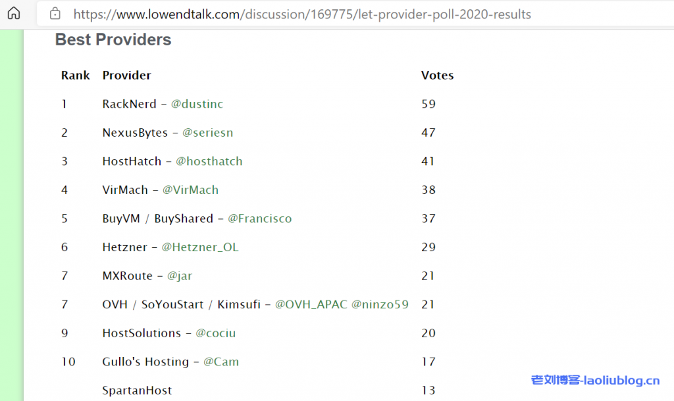Open the @Hetzner_OL profile link

(x=199, y=247)
